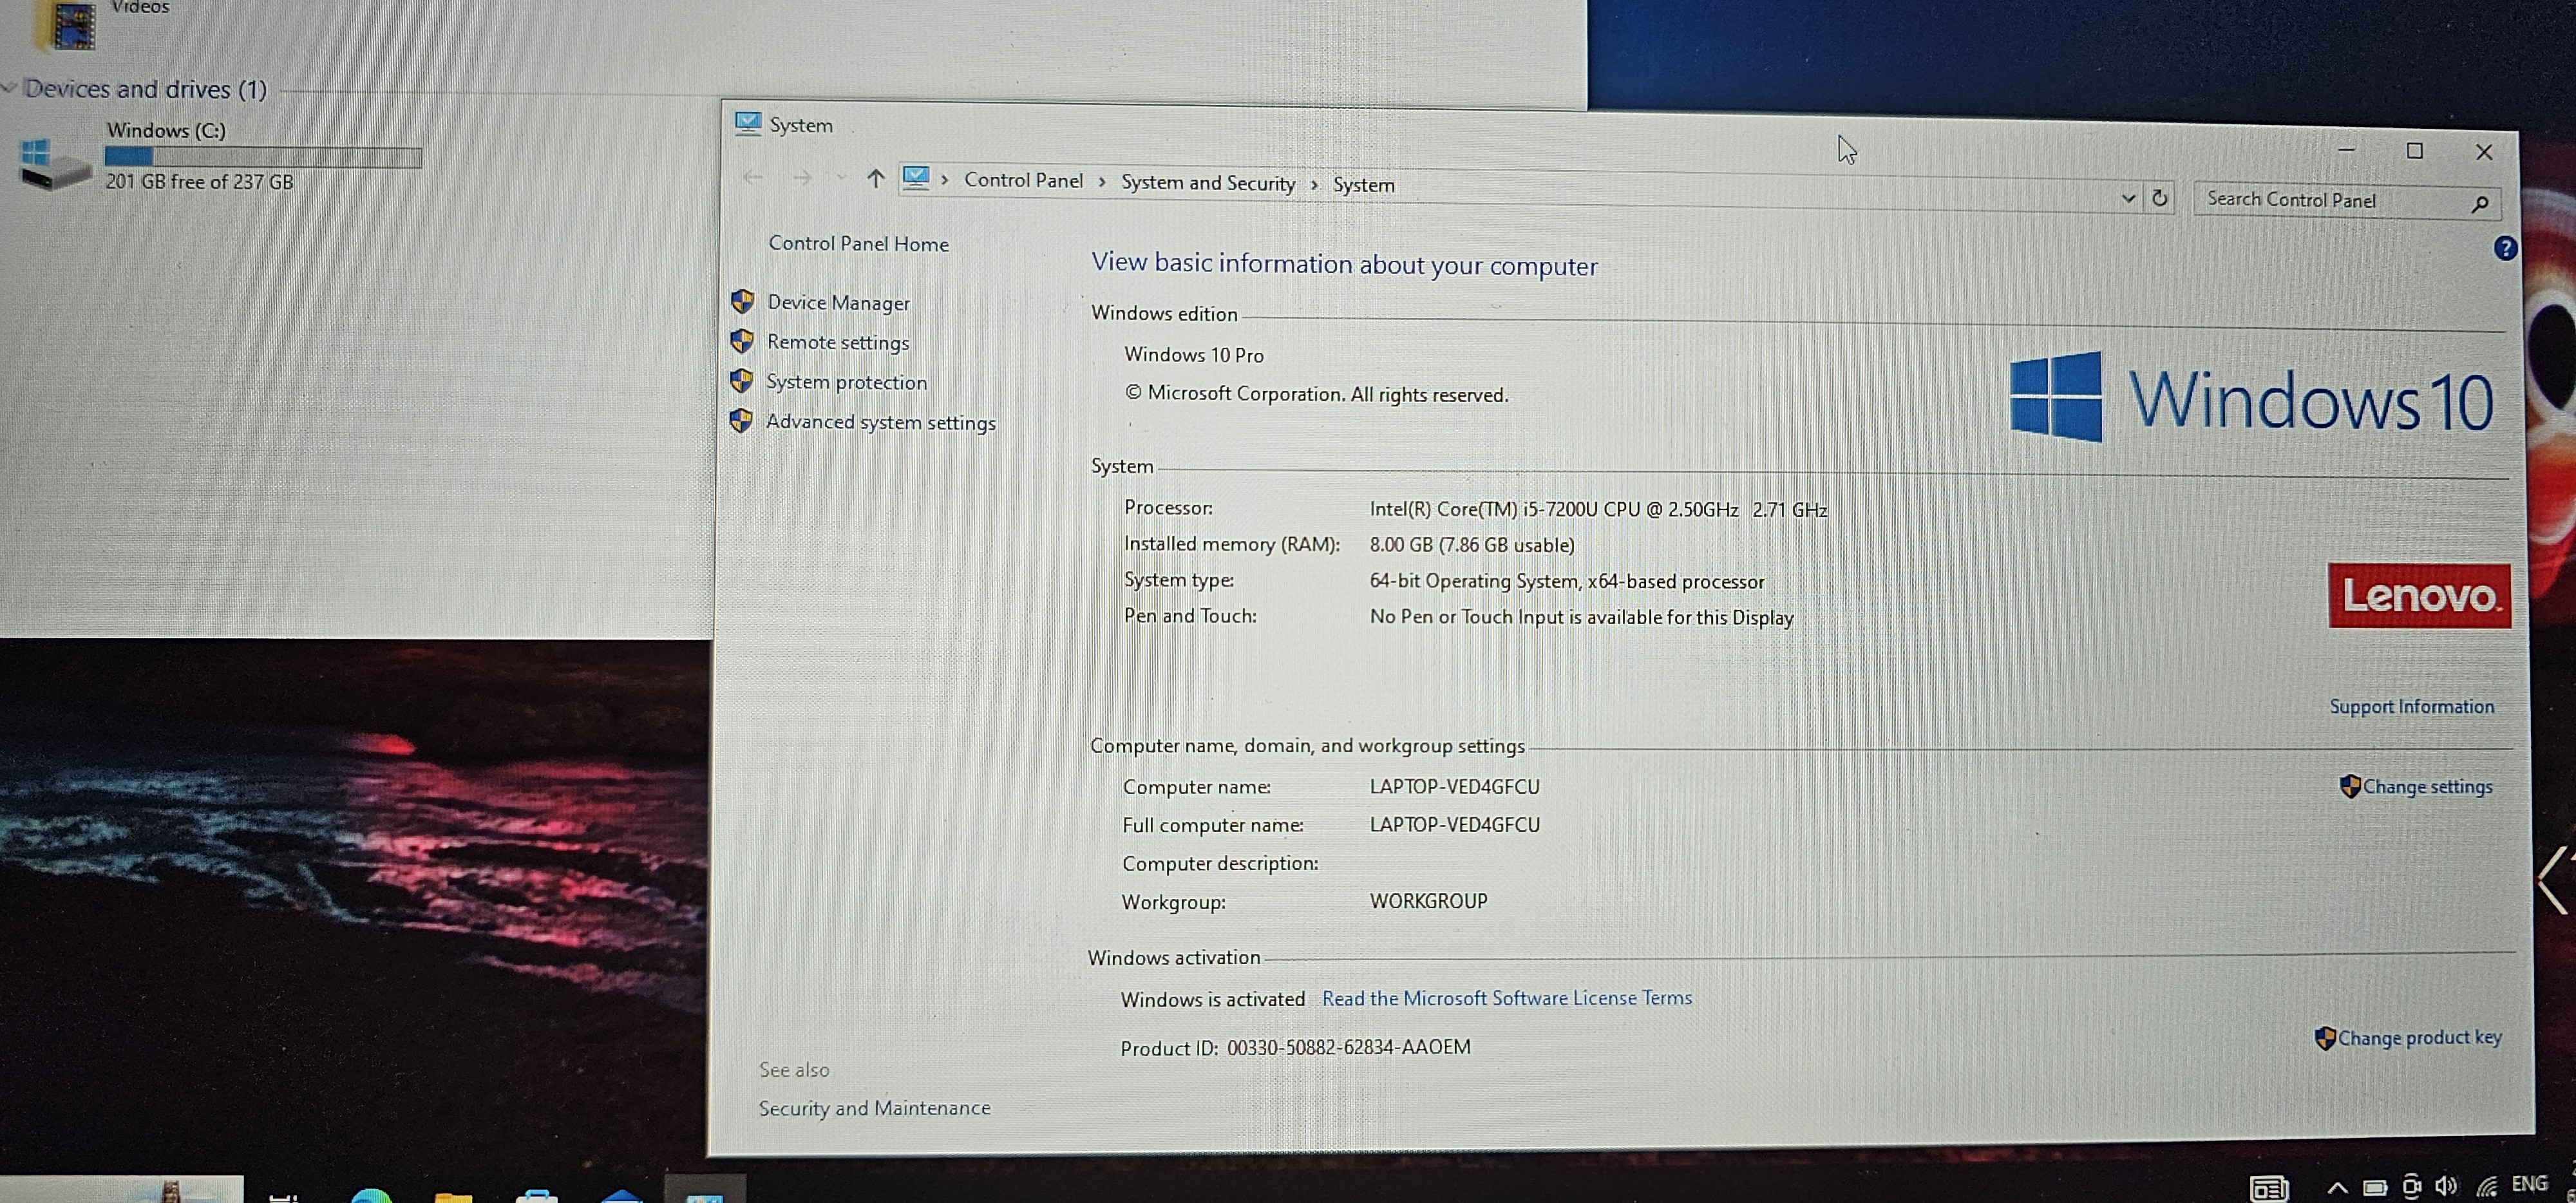The width and height of the screenshot is (2576, 1203).
Task: Click the System window title icon
Action: pos(747,123)
